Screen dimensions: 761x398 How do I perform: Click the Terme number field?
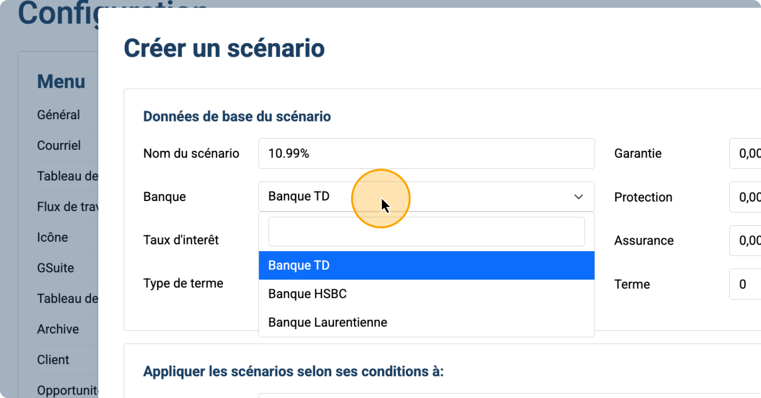coord(745,284)
